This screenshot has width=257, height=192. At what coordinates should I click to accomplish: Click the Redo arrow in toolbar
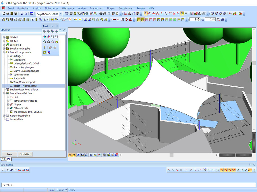[26, 14]
